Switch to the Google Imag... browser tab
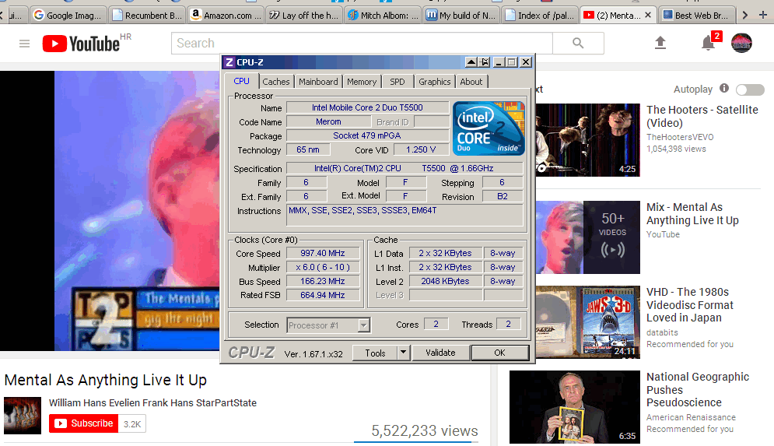The width and height of the screenshot is (774, 446). click(68, 15)
